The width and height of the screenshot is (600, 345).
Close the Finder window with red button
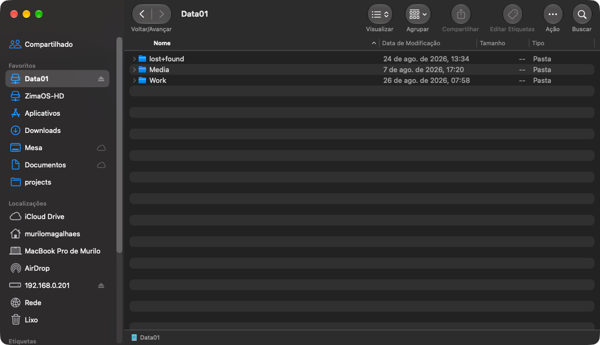point(14,14)
